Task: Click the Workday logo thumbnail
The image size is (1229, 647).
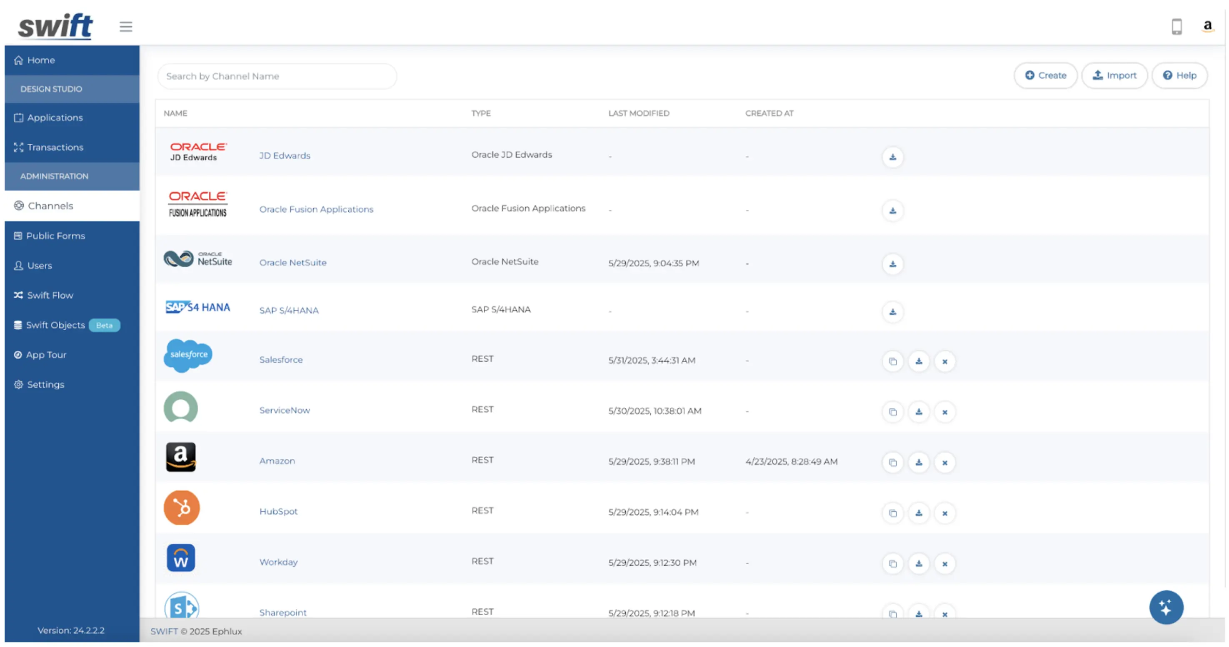Action: [x=181, y=558]
